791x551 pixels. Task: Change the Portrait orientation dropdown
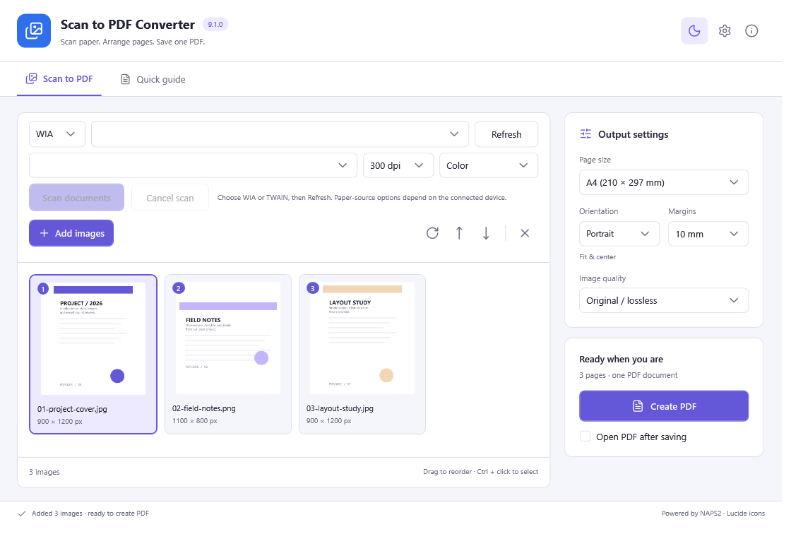click(x=619, y=234)
